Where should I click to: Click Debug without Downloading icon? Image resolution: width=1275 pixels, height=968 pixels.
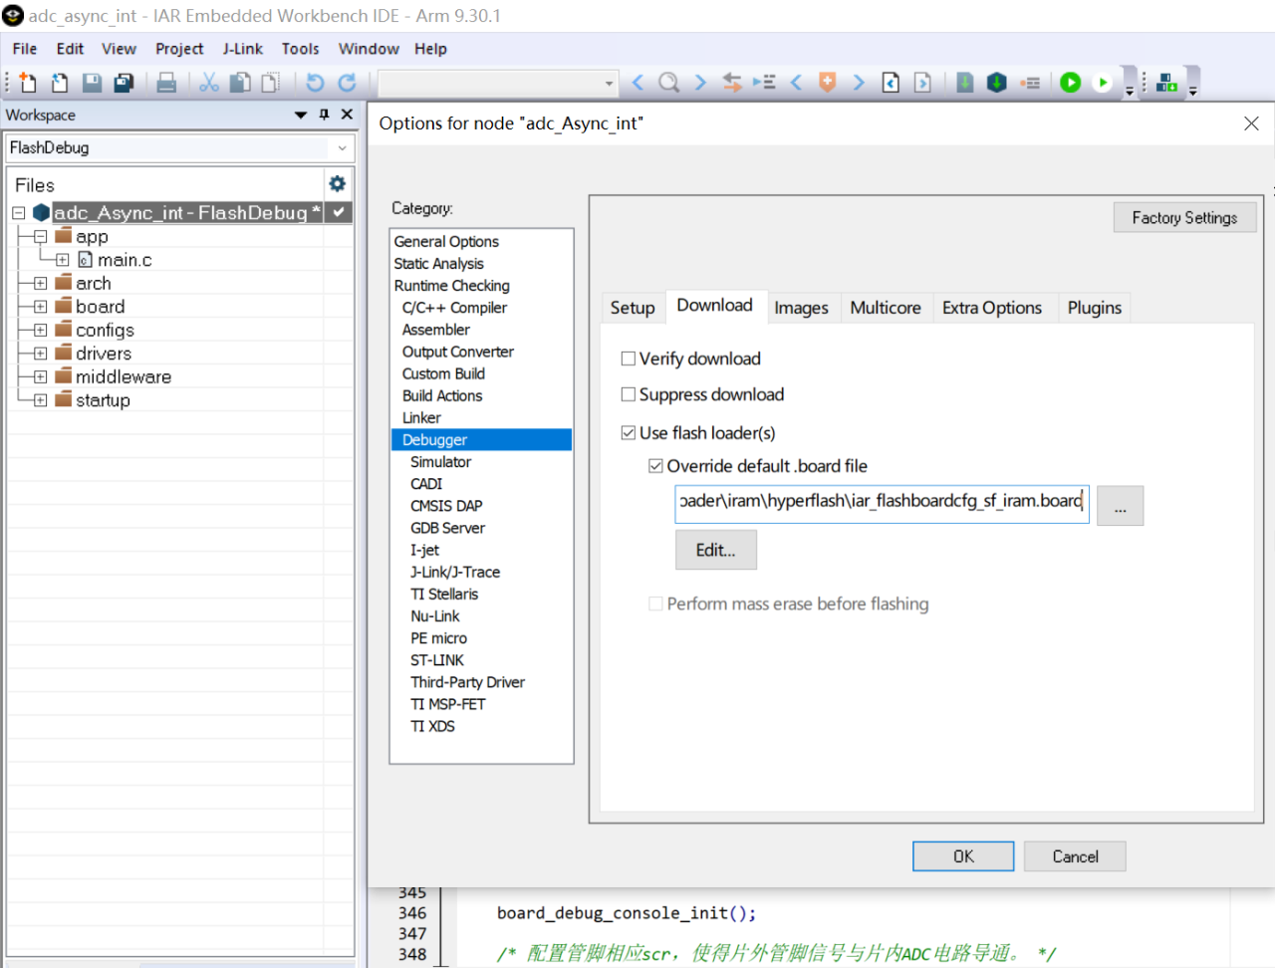(x=1103, y=83)
